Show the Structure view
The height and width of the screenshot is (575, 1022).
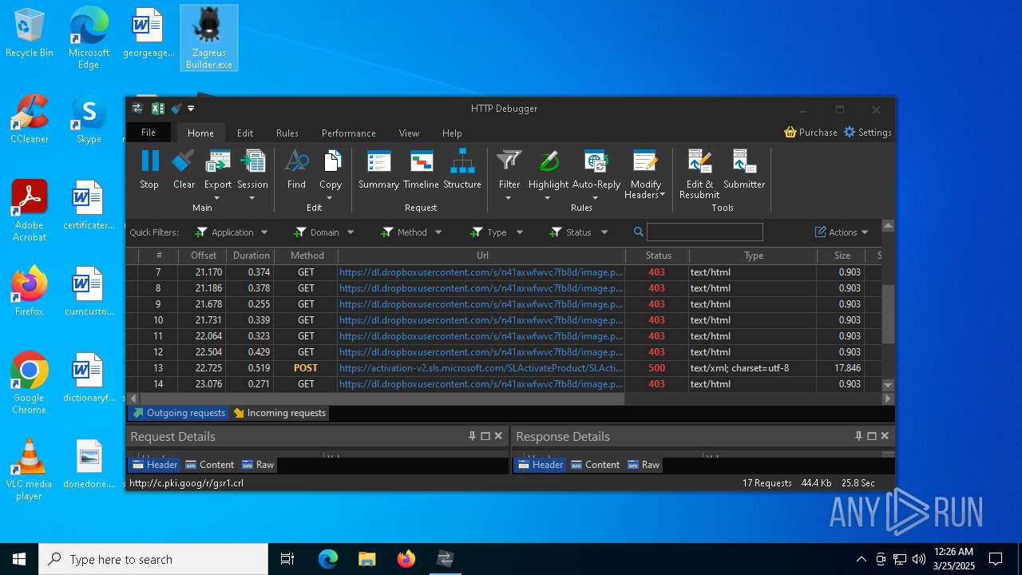462,169
